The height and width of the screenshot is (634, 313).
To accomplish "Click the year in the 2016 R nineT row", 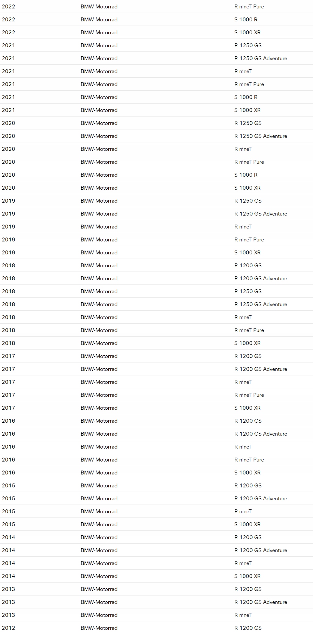I will 8,447.
